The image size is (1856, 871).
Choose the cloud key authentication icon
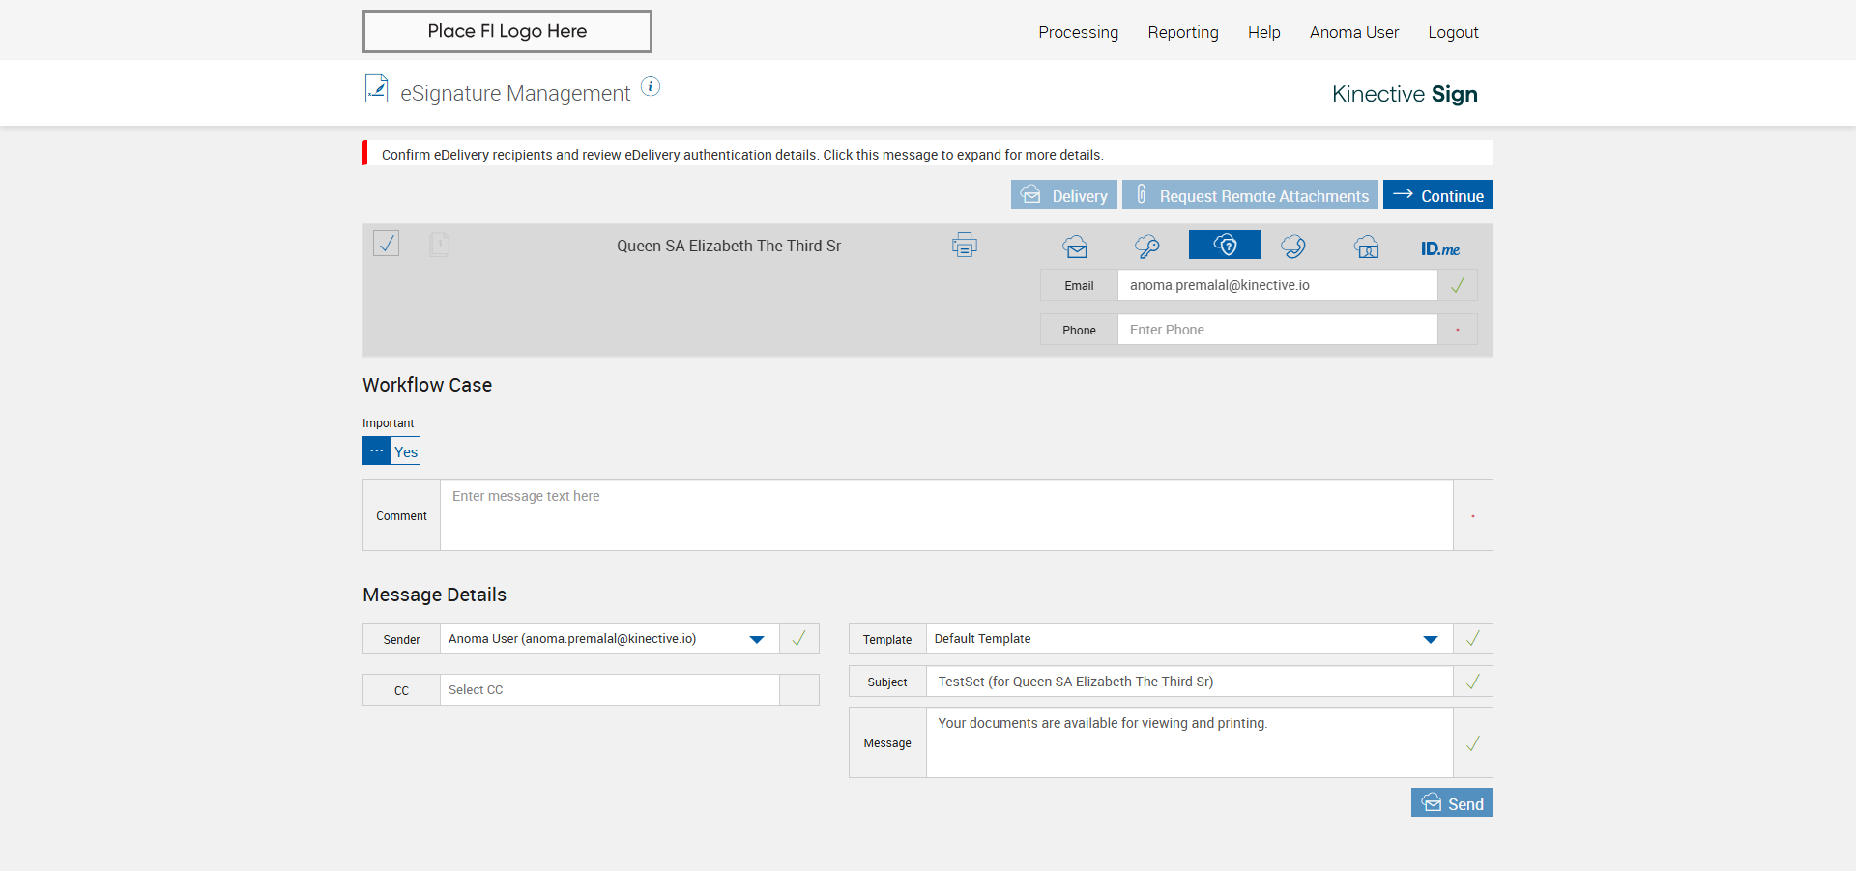tap(1147, 247)
